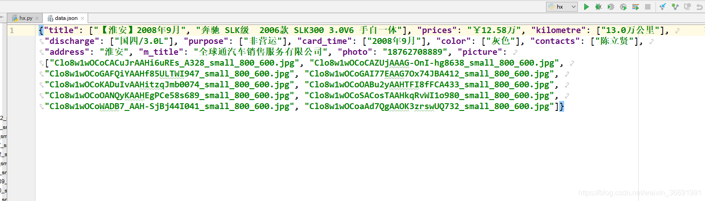Click the Profile run icon with clock
Viewport: 705px width, 201px height.
point(623,7)
